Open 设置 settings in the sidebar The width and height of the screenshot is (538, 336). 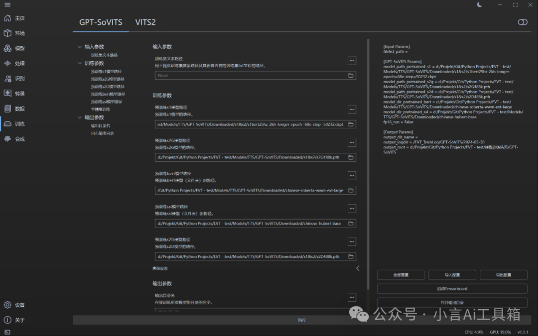click(14, 305)
